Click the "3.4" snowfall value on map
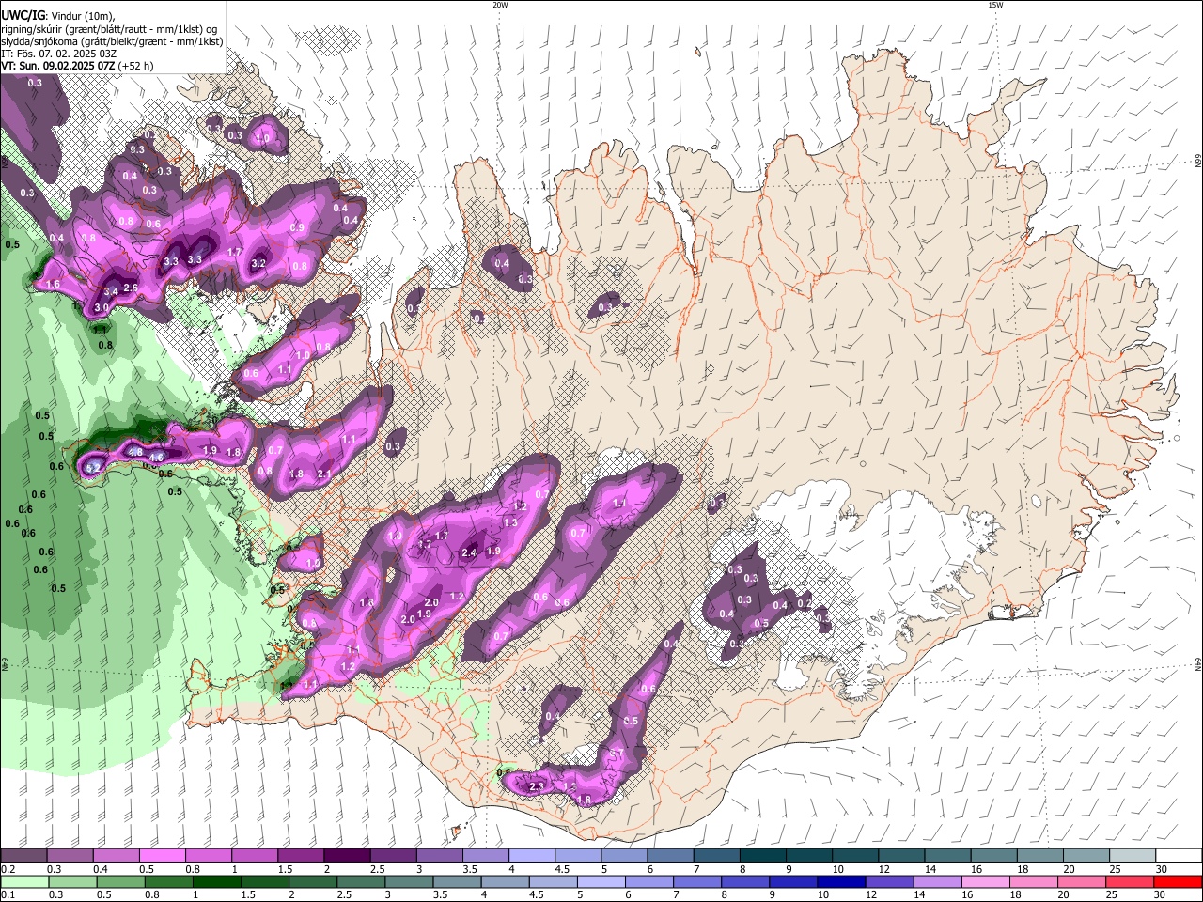 click(x=111, y=292)
